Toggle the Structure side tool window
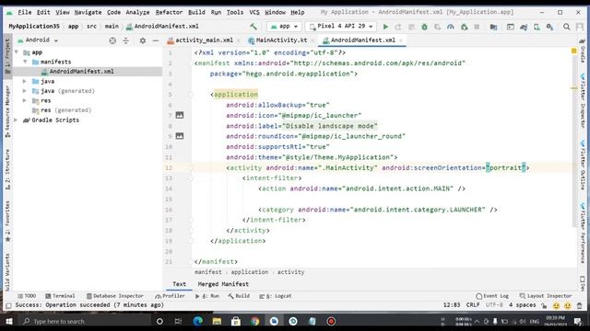590x331 pixels. click(x=7, y=169)
